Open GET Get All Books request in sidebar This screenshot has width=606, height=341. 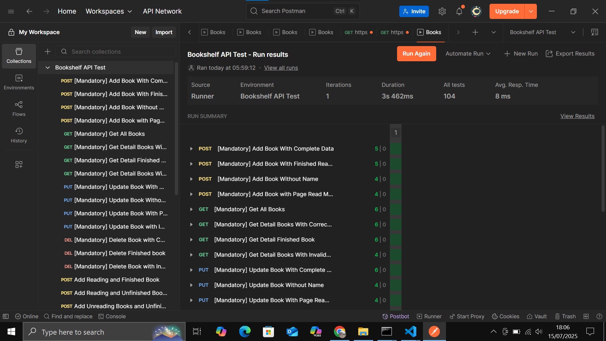click(x=106, y=134)
